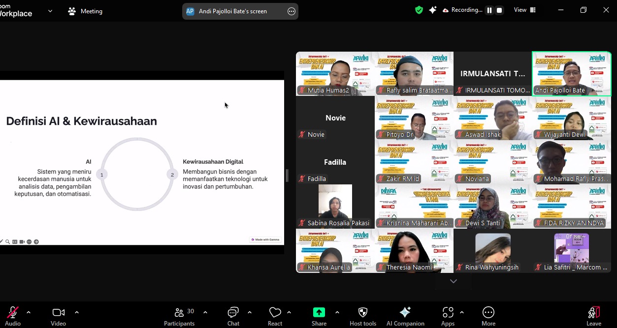Open the More options menu

click(x=488, y=316)
